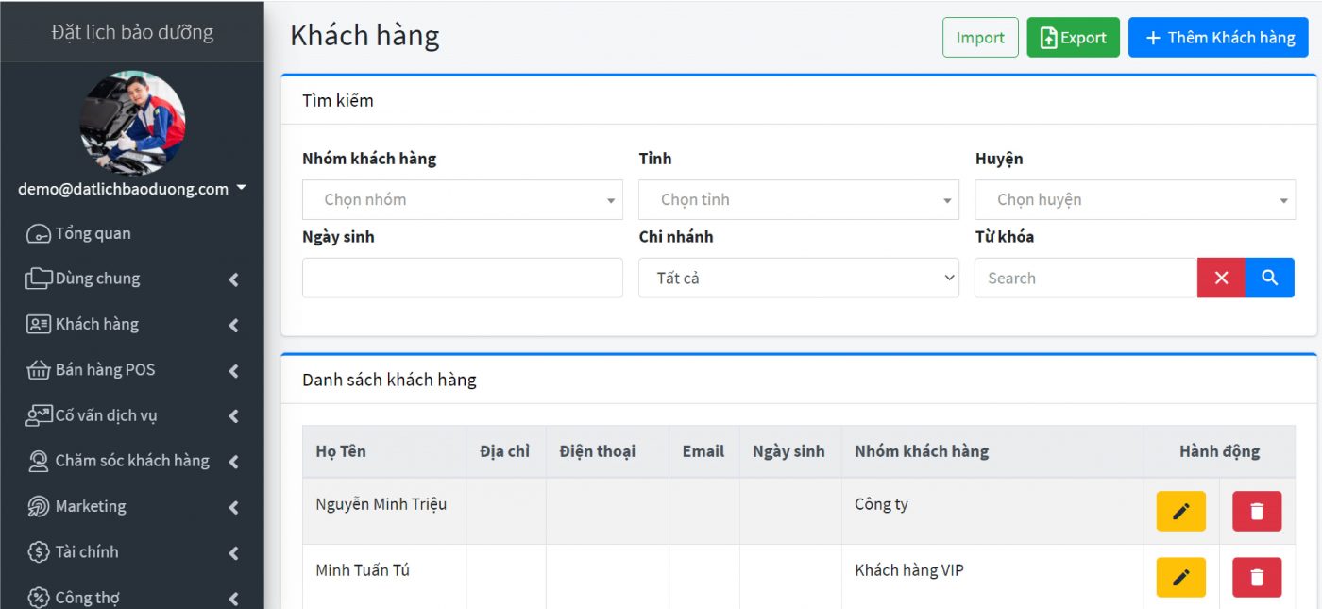Screen dimensions: 1322x609
Task: Delete customer Minh Tuấn Tú using trash icon
Action: (1256, 576)
